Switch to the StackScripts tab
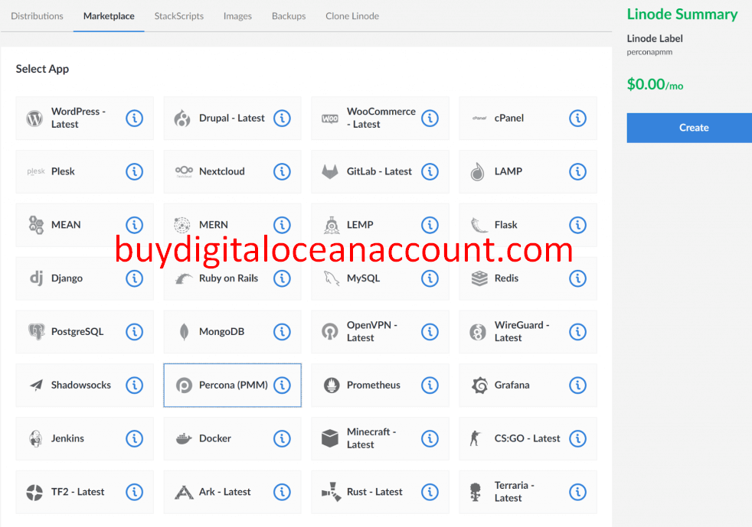Viewport: 752px width, 527px height. (x=178, y=15)
